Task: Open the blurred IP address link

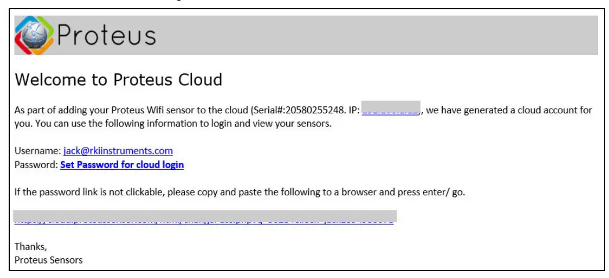Action: pyautogui.click(x=390, y=110)
